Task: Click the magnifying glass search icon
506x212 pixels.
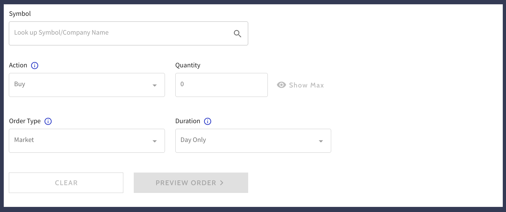Action: pyautogui.click(x=237, y=34)
